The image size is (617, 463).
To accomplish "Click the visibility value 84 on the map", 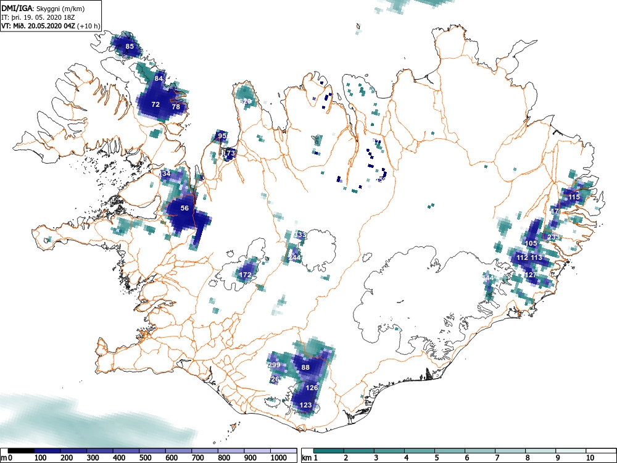I will click(159, 78).
